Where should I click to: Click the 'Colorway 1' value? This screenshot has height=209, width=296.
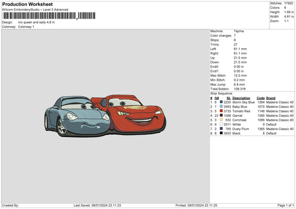click(26, 27)
